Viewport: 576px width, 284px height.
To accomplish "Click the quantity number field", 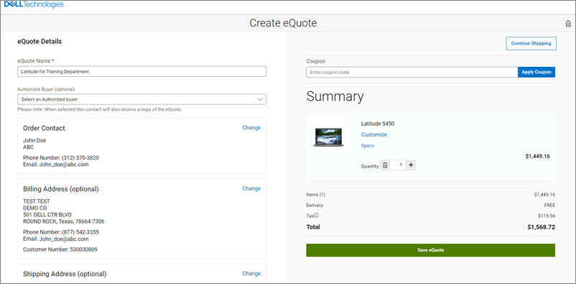I will tap(398, 165).
